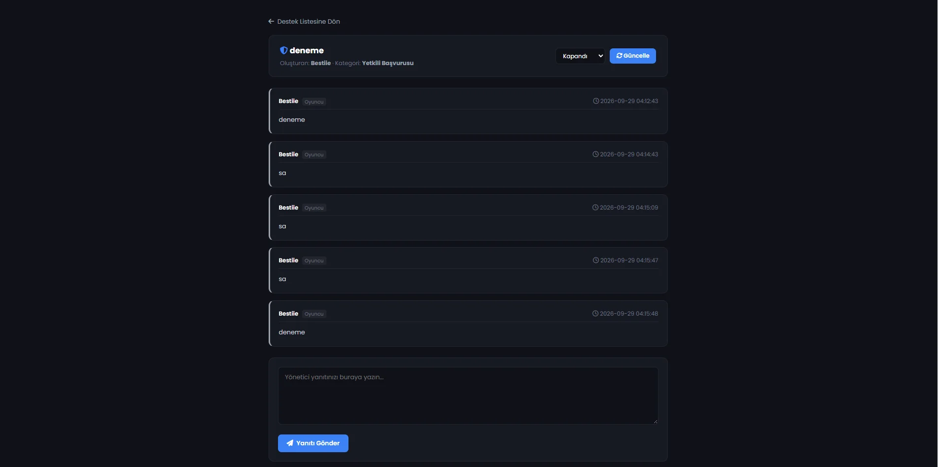The height and width of the screenshot is (467, 938).
Task: Click message body deneme from 04:12:43
Action: tap(292, 120)
